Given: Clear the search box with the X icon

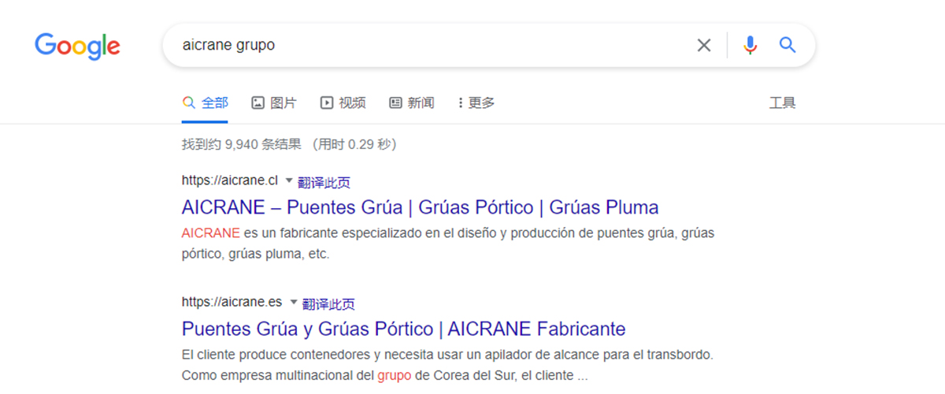Looking at the screenshot, I should 704,45.
